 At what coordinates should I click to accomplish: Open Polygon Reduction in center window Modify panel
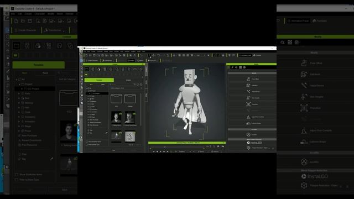(x=257, y=148)
